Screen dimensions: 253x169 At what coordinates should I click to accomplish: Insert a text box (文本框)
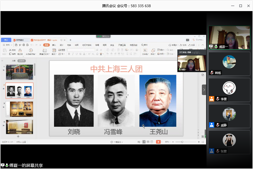pos(145,50)
